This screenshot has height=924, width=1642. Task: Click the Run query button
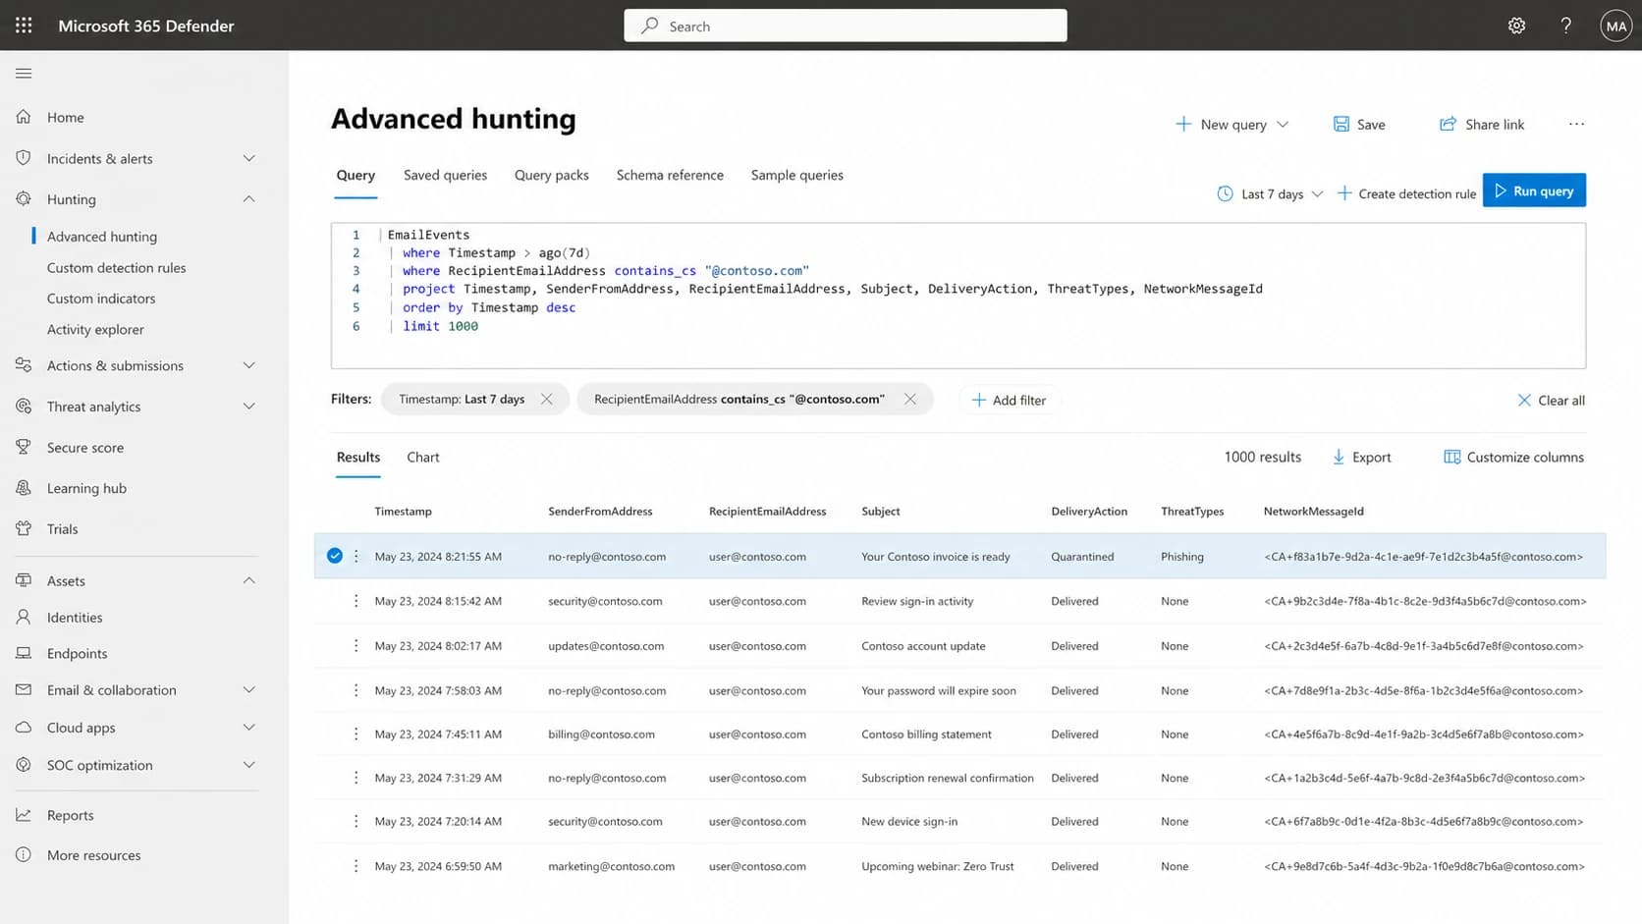coord(1534,190)
